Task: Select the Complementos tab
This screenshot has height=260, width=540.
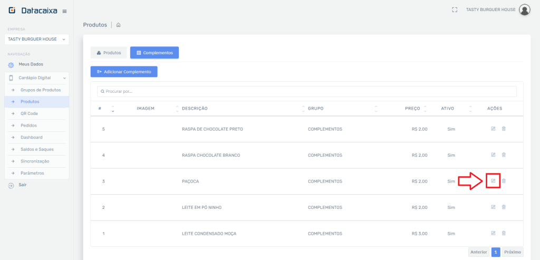Action: (x=155, y=53)
